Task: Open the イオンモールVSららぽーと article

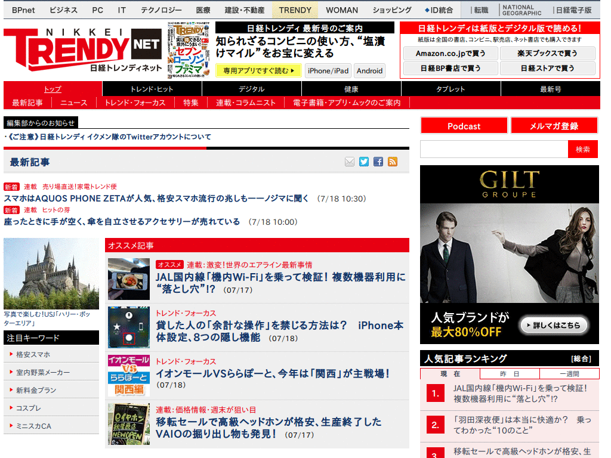Action: [273, 373]
